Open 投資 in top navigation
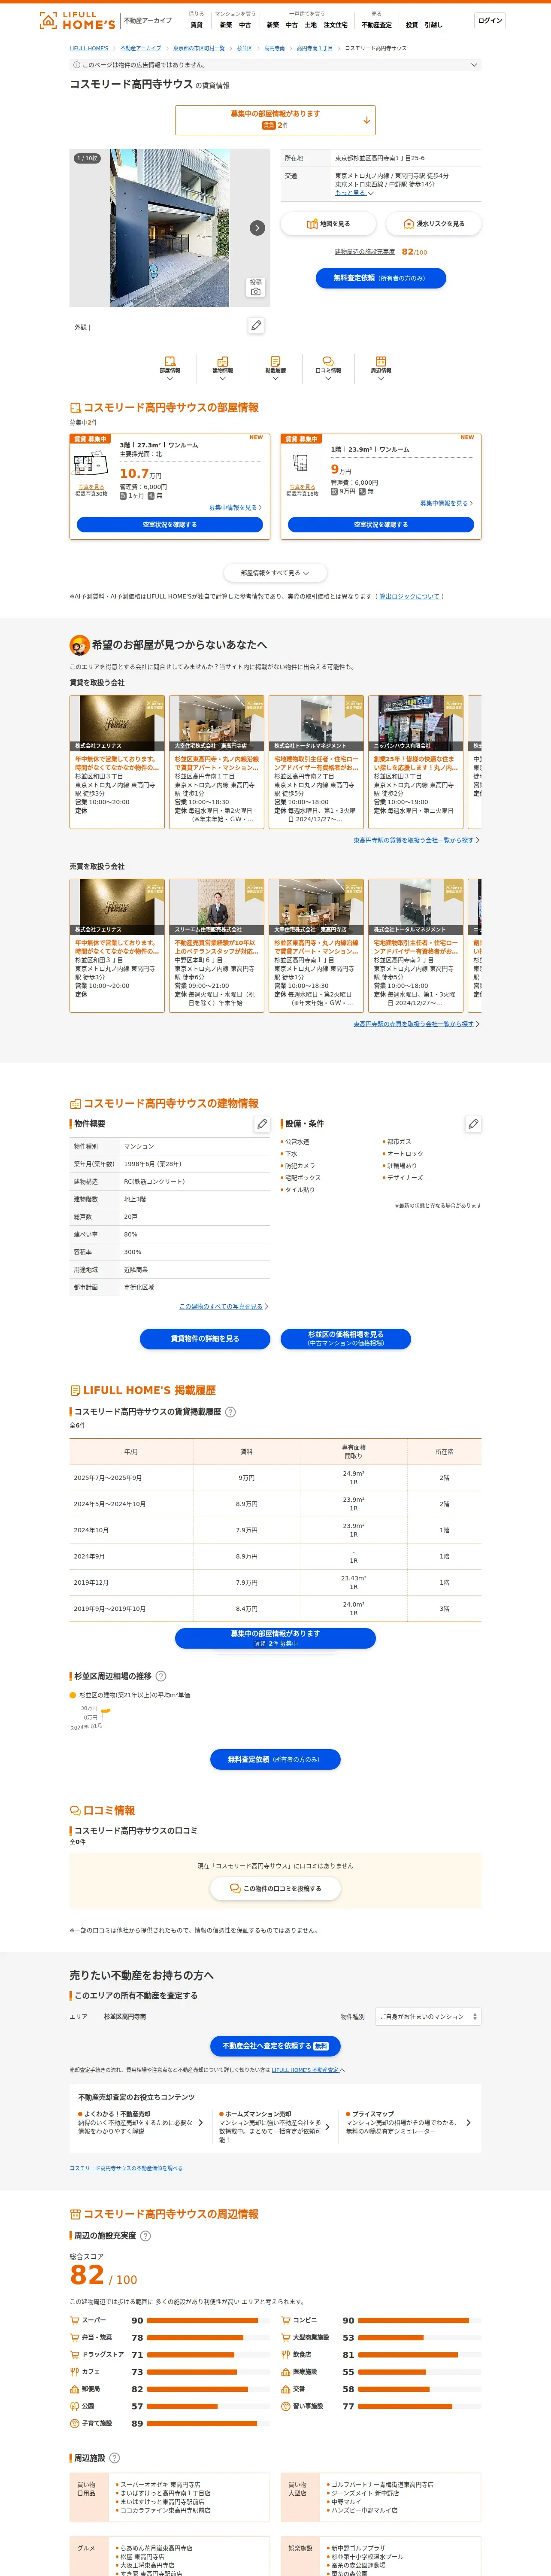Viewport: 551px width, 2576px height. point(412,25)
